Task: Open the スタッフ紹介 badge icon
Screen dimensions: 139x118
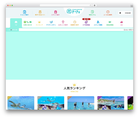Action: coord(56,12)
